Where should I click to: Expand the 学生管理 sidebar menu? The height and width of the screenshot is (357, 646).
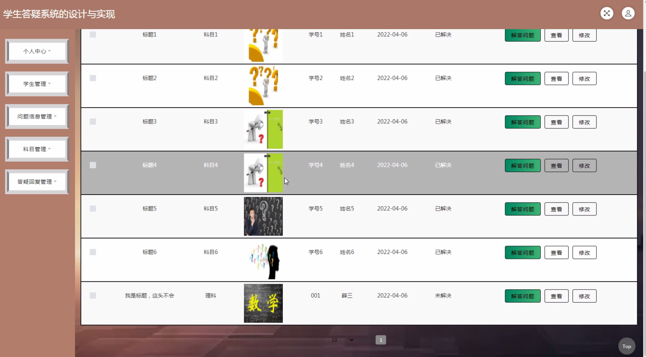pos(37,84)
